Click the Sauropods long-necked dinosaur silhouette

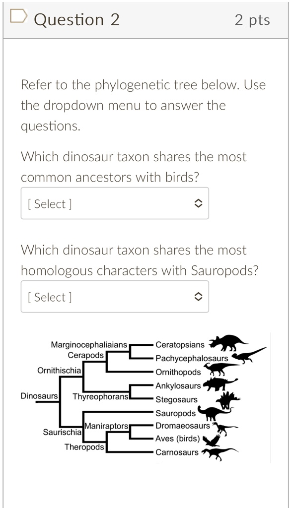click(x=213, y=413)
